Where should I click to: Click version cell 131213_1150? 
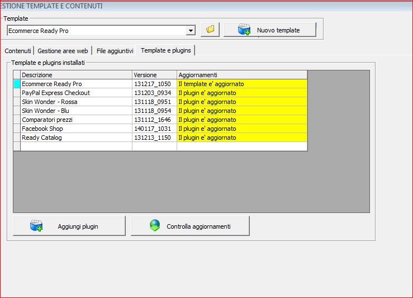point(154,138)
